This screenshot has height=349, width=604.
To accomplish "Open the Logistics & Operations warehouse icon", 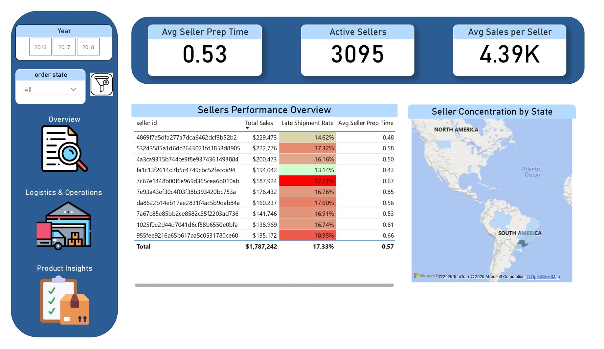I will [x=64, y=226].
